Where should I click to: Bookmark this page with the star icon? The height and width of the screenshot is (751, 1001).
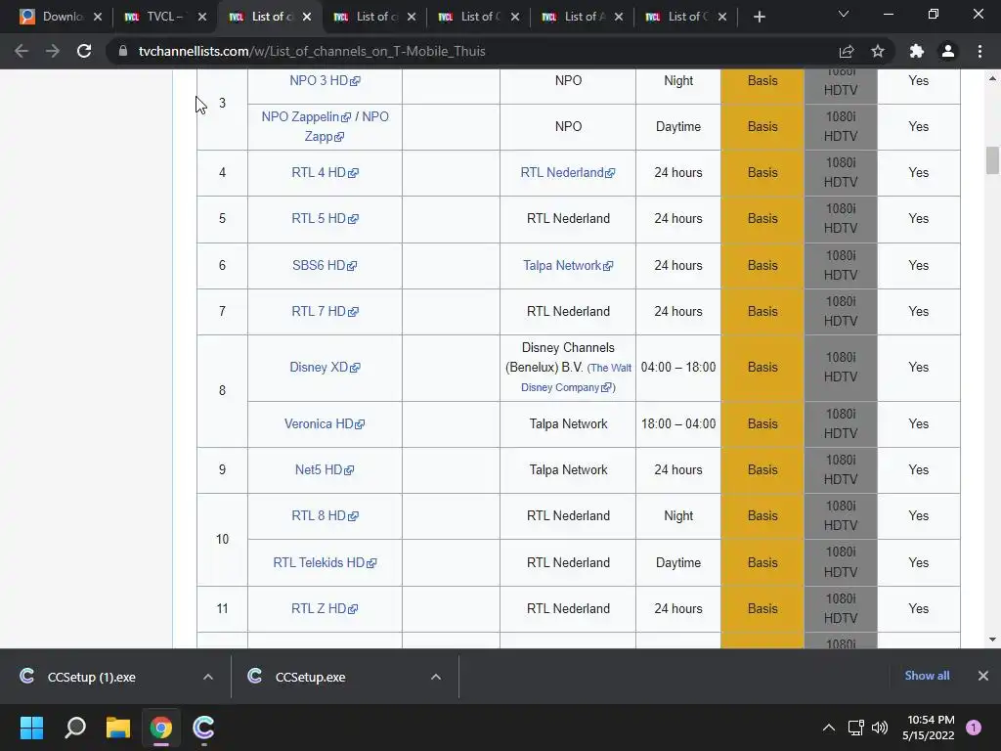pos(878,51)
